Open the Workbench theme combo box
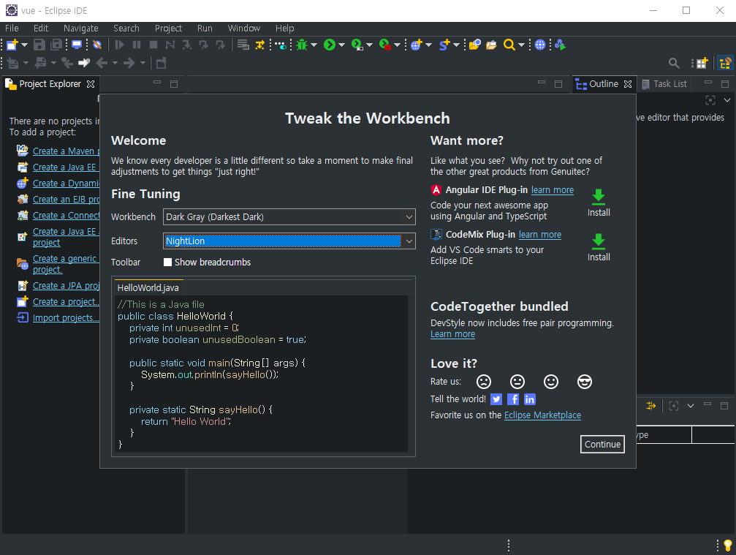The image size is (736, 555). coord(289,217)
